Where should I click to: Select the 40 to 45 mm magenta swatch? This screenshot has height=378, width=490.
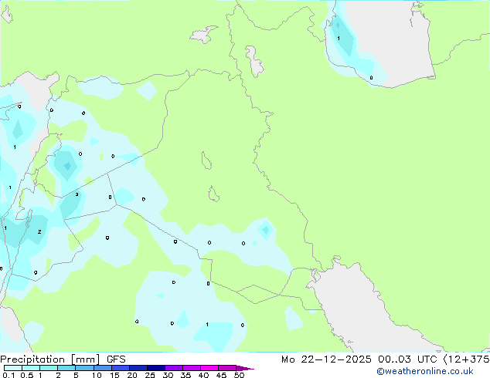209,368
